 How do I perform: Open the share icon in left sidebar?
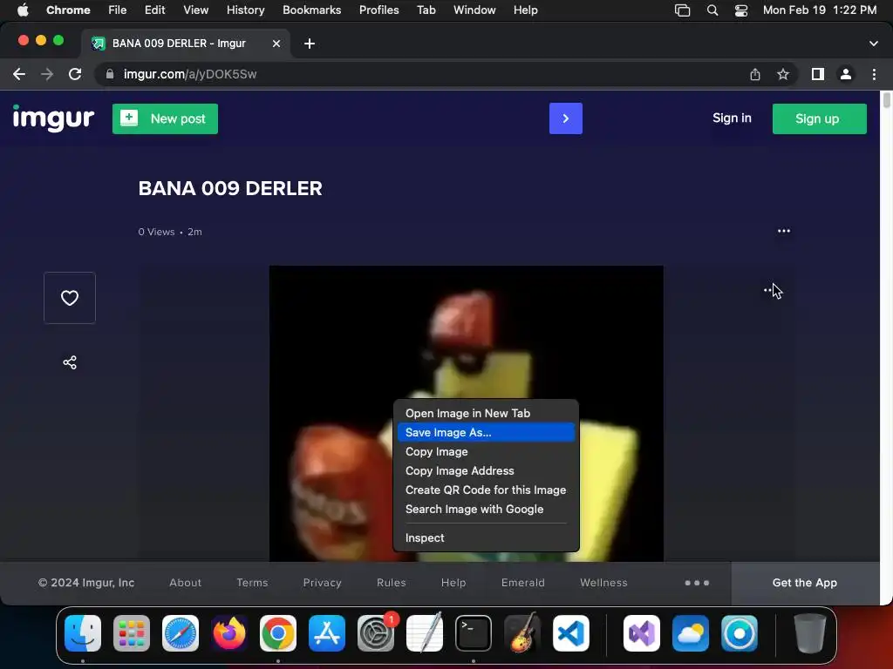coord(70,362)
